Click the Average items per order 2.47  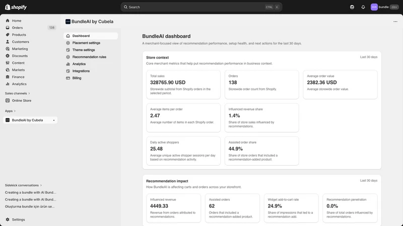155,116
